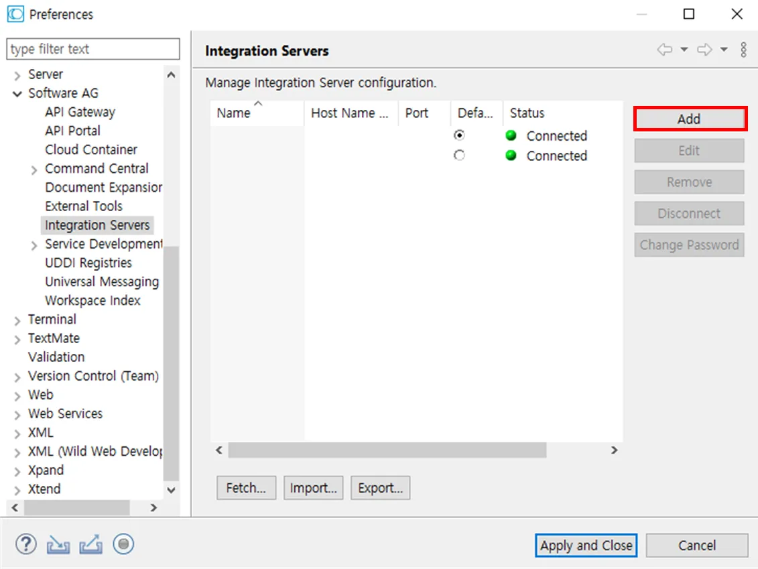758x569 pixels.
Task: Go back with the left arrow icon
Action: [x=665, y=50]
